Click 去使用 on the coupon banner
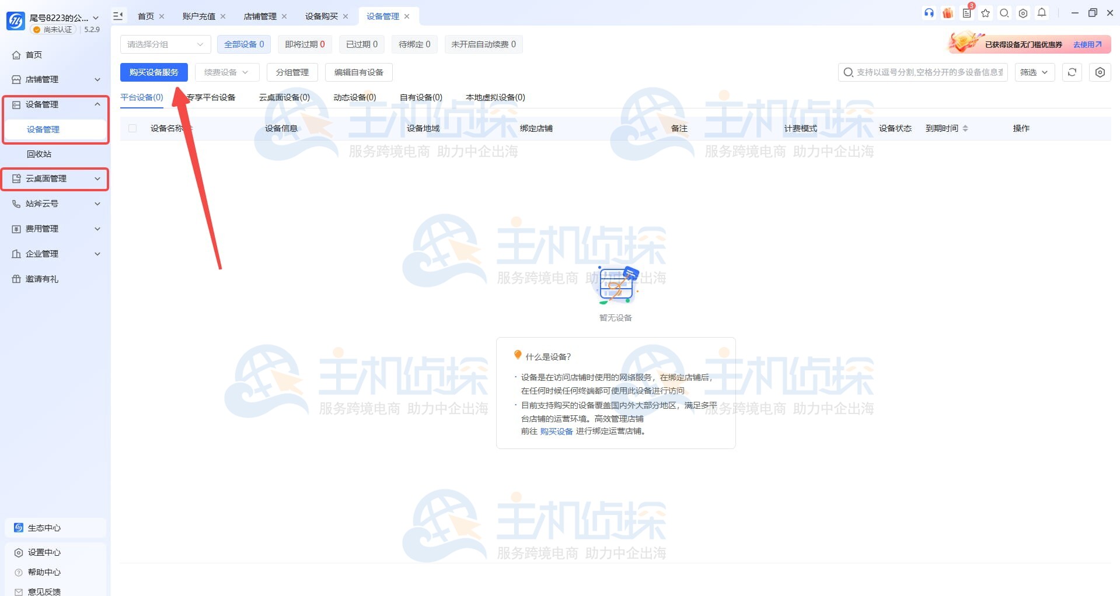 click(1086, 44)
